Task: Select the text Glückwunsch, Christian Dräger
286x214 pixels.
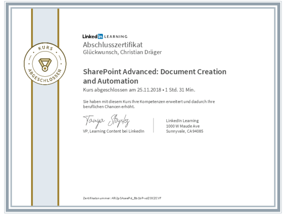Action: click(122, 52)
